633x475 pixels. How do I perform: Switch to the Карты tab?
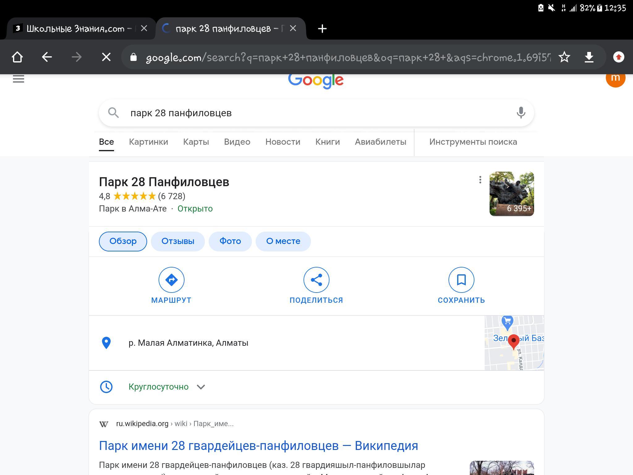click(196, 142)
